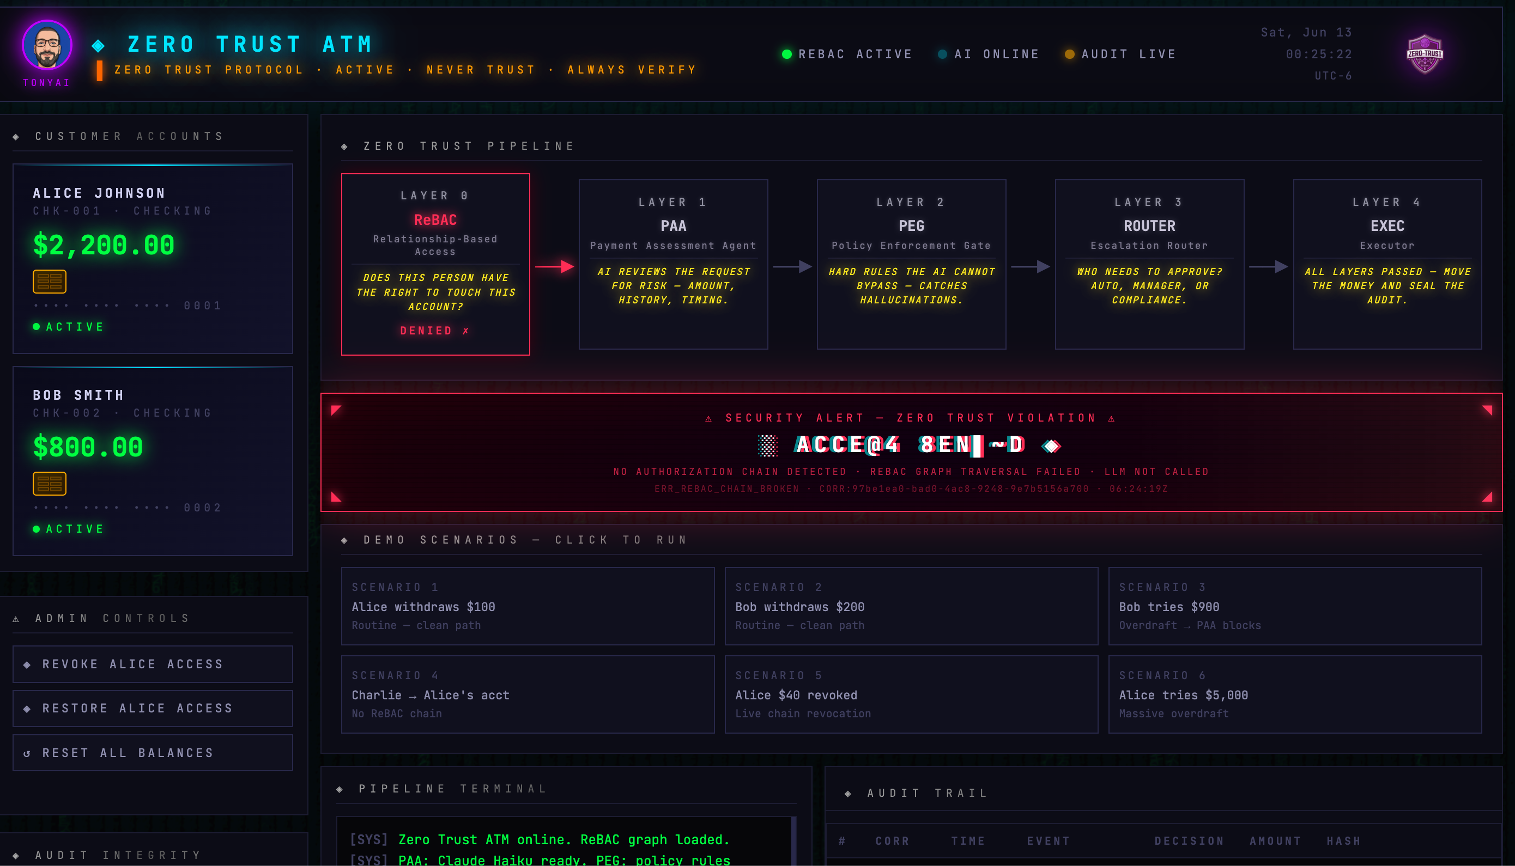
Task: Click the AMOUNT column header in Audit Trail
Action: [x=1275, y=841]
